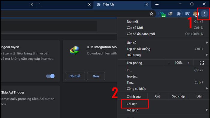Close the Tiện ích tab
Screen dimensions: 210x118
[x=147, y=4]
